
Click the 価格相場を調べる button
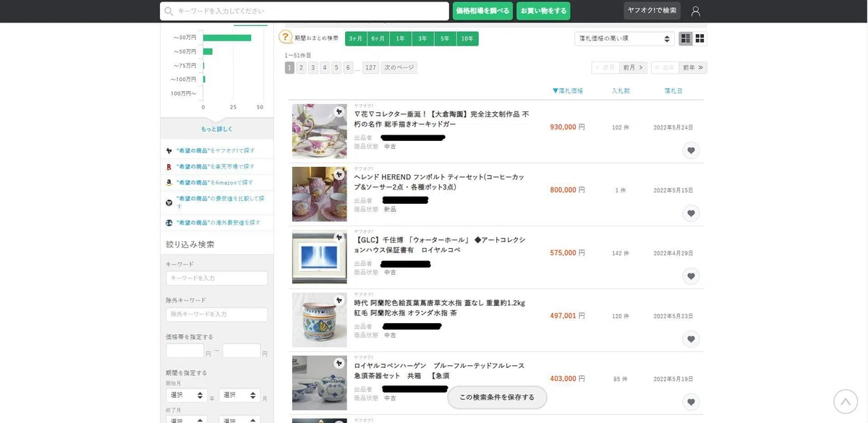pyautogui.click(x=482, y=11)
